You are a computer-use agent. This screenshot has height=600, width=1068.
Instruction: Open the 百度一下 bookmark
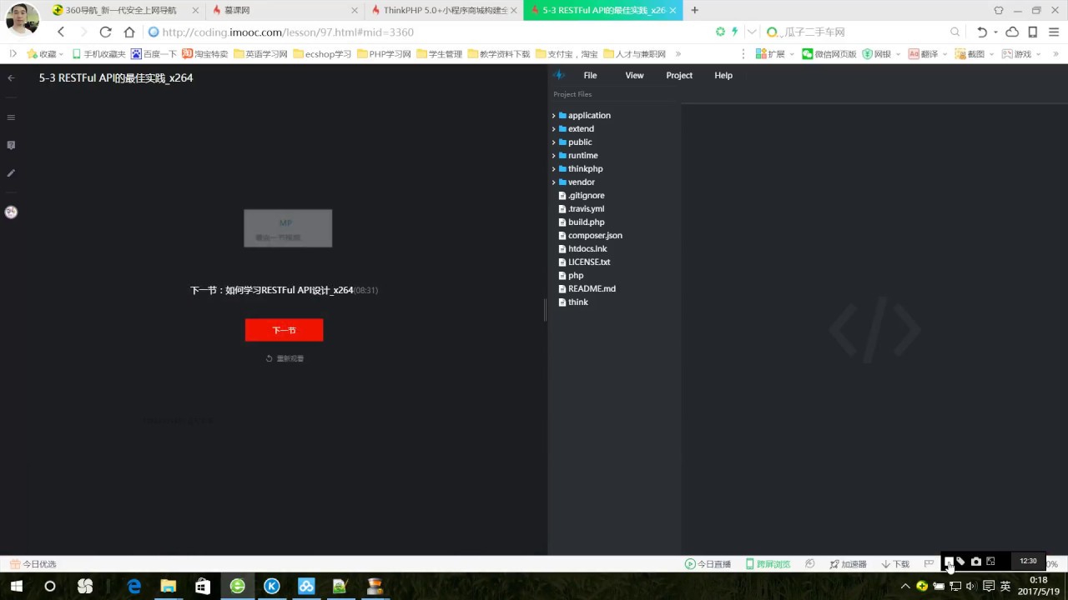click(x=154, y=53)
